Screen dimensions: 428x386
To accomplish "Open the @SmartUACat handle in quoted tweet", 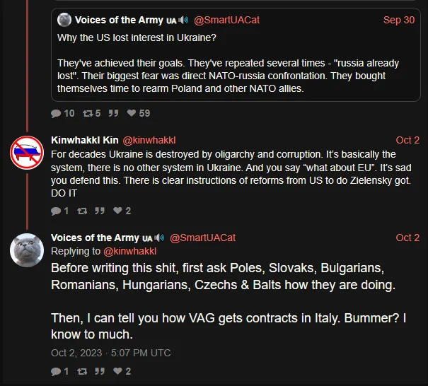I will click(226, 20).
